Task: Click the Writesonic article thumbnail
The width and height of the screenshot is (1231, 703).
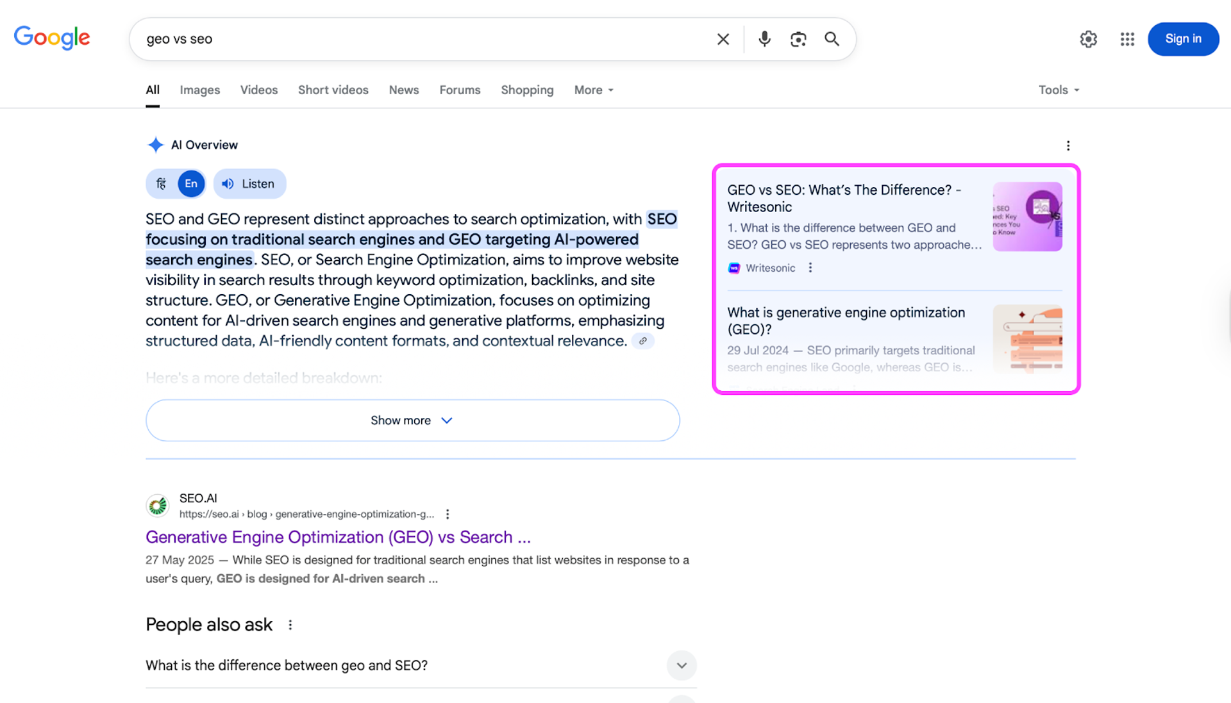Action: pyautogui.click(x=1027, y=217)
